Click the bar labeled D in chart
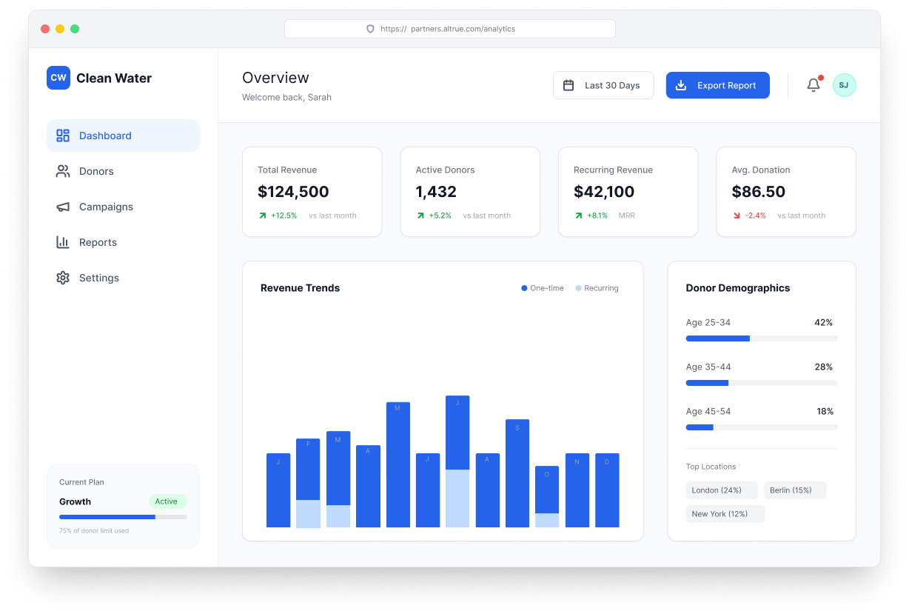The image size is (909, 614). [607, 490]
